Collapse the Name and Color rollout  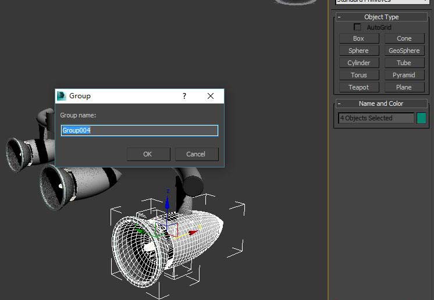pos(382,103)
